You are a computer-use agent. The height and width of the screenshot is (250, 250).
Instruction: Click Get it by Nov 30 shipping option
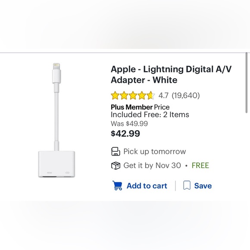[152, 166]
